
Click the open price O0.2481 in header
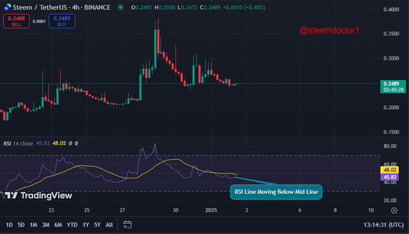click(141, 7)
